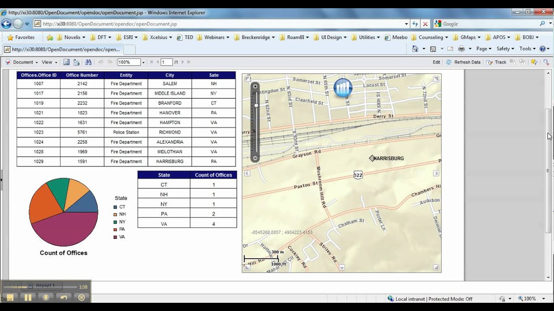
Task: Click the export document icon beside the save icon
Action: pos(76,62)
